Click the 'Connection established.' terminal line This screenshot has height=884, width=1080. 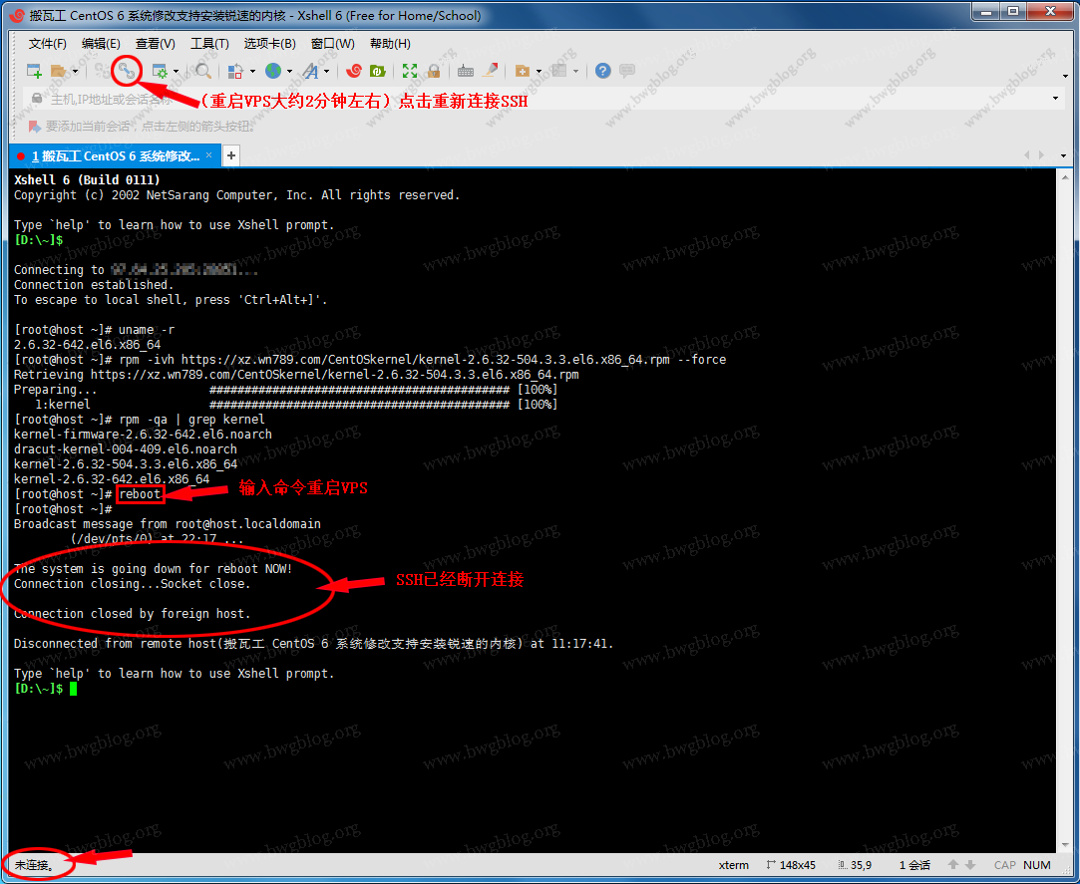click(94, 284)
